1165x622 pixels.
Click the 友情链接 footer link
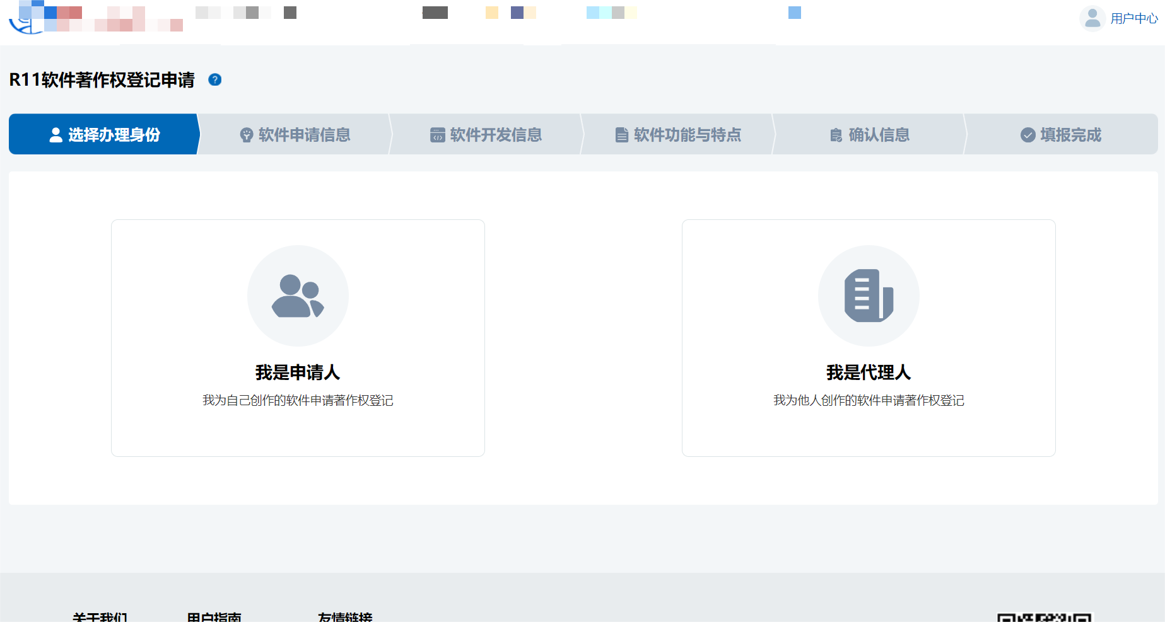[x=346, y=616]
